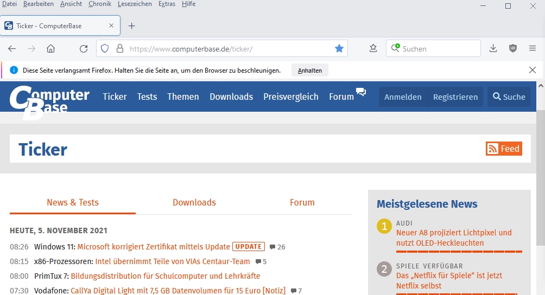Switch to the News & Tests tab
This screenshot has width=545, height=295.
point(73,202)
